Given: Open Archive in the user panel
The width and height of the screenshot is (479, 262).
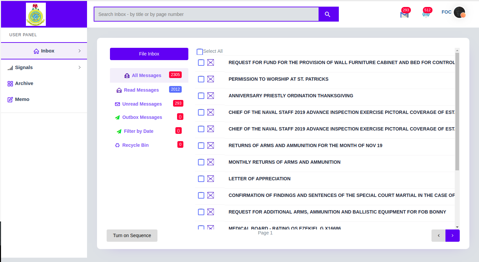Looking at the screenshot, I should tap(24, 83).
